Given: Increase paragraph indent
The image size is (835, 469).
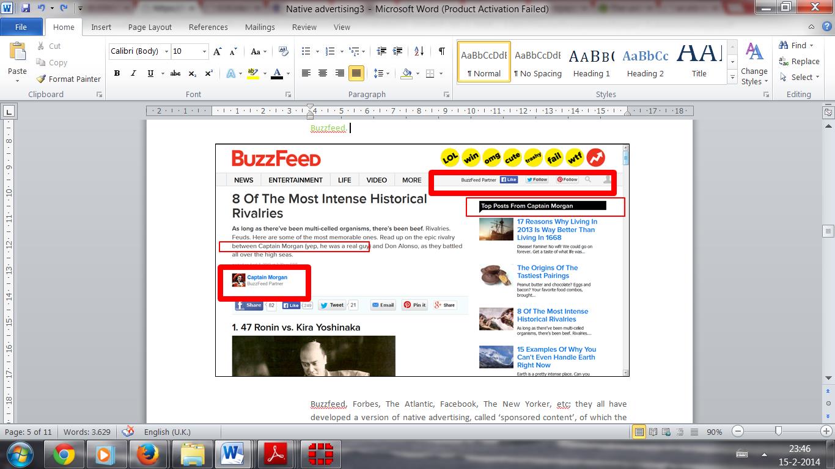Looking at the screenshot, I should coord(398,51).
